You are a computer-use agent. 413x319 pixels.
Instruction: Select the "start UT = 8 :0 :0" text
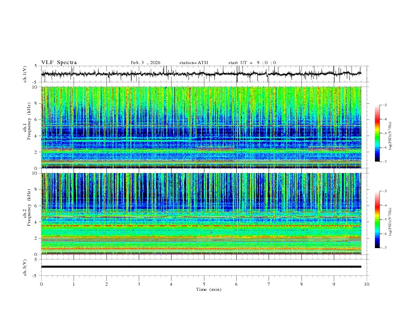(x=252, y=63)
